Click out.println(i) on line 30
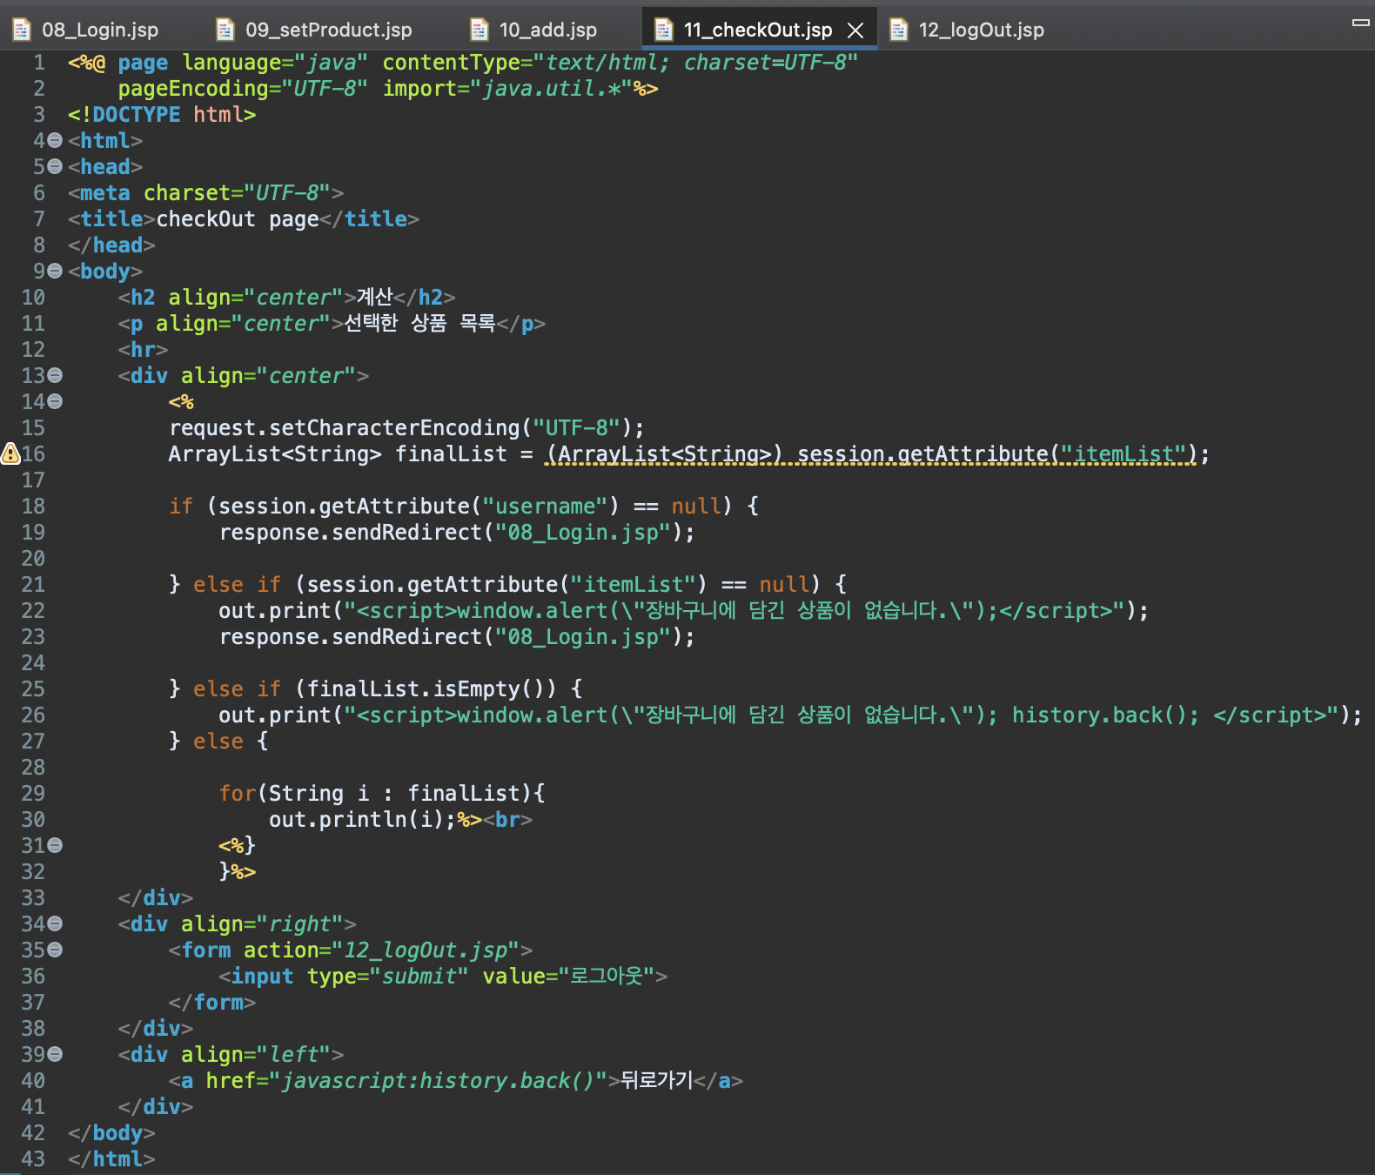Image resolution: width=1375 pixels, height=1175 pixels. point(357,820)
